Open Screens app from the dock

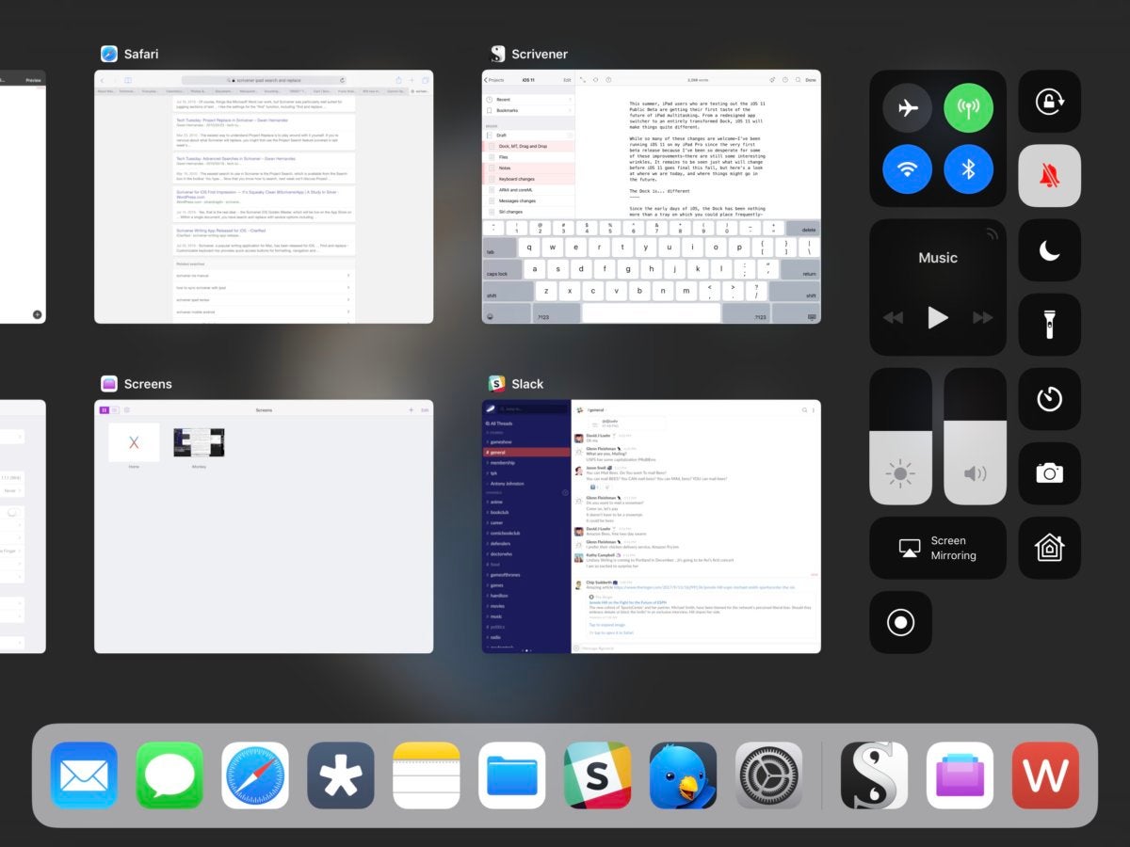point(960,775)
